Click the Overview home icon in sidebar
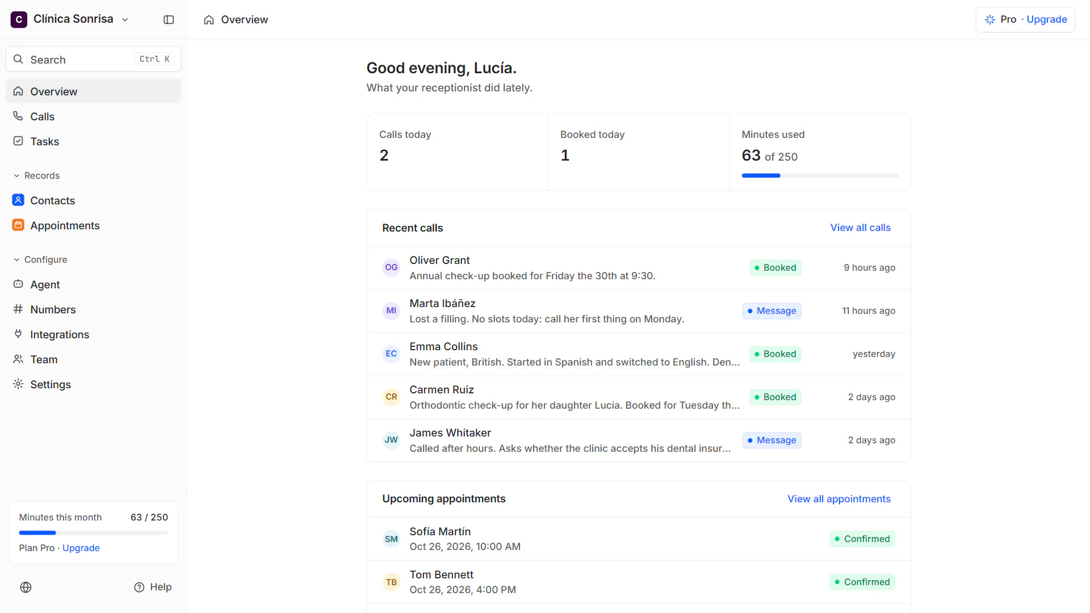 (x=18, y=91)
